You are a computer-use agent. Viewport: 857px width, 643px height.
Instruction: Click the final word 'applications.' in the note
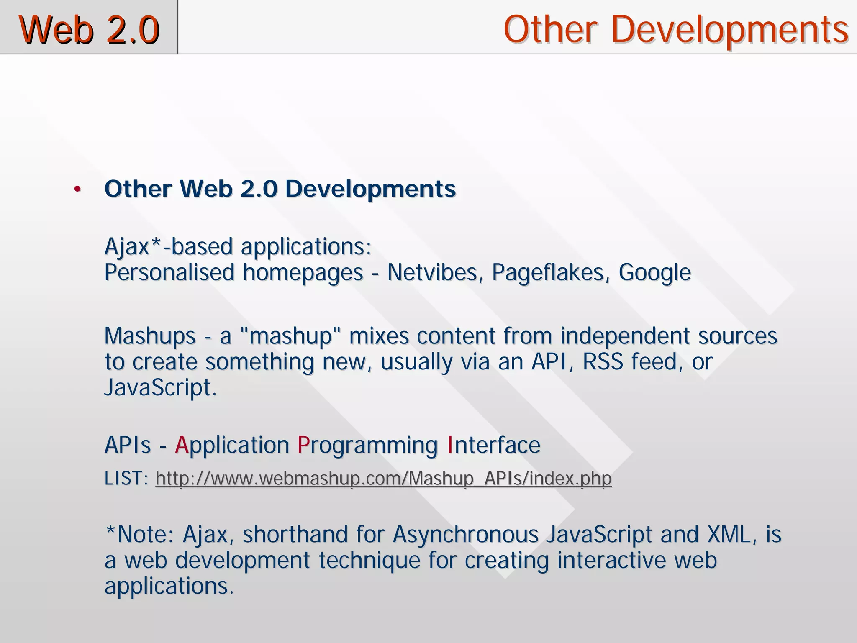coord(169,586)
